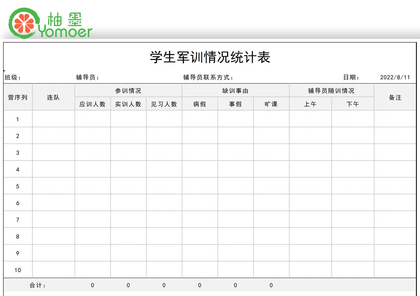Click the 旷课 sub-header cell

tap(271, 104)
